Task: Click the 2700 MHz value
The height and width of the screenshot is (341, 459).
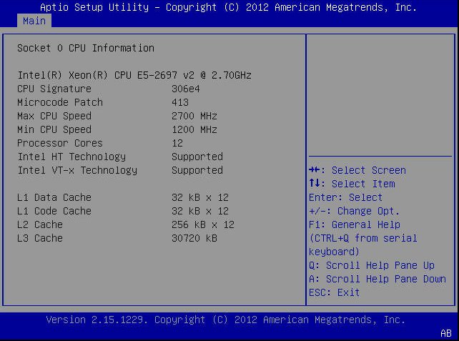Action: click(x=194, y=116)
